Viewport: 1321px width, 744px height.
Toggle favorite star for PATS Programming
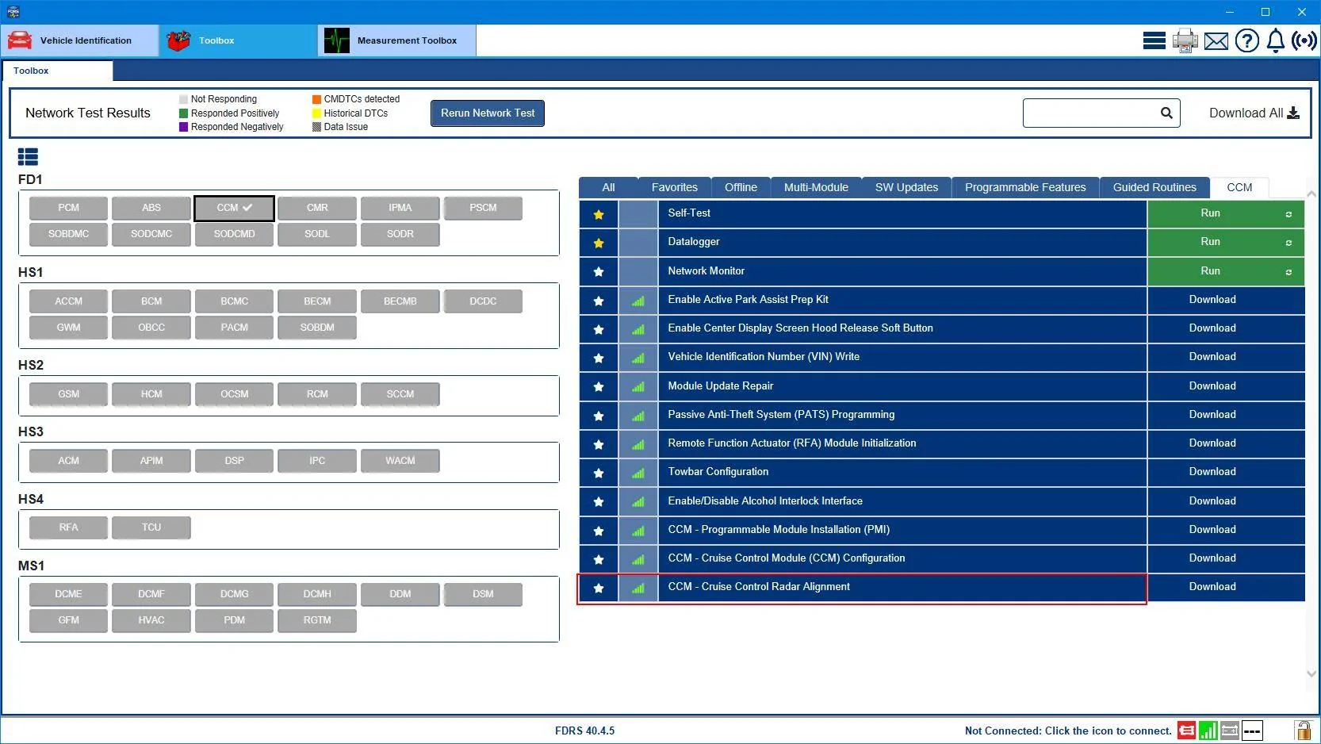pos(599,416)
